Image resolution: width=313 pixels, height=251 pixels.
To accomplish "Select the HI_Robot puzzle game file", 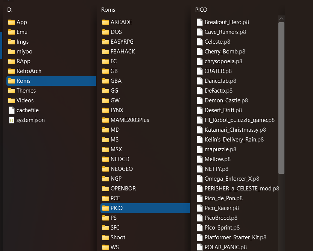I will pyautogui.click(x=240, y=120).
